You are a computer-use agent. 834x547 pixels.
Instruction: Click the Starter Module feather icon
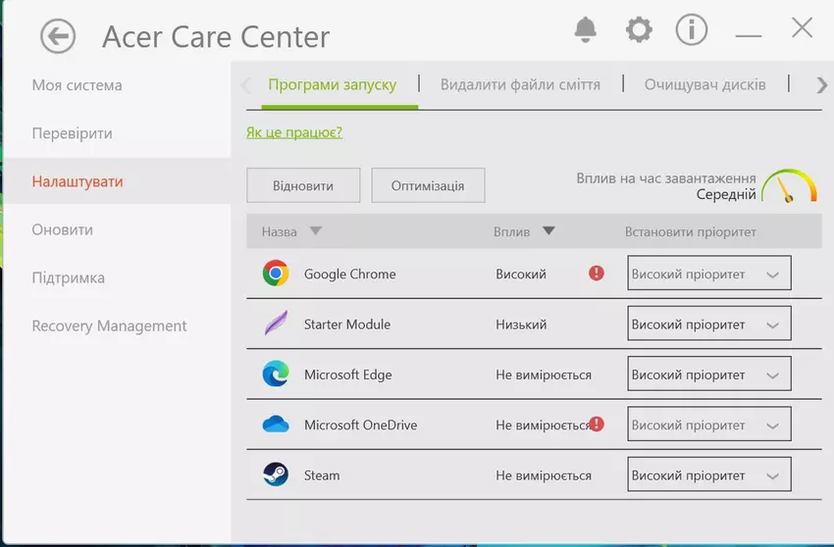(x=276, y=323)
